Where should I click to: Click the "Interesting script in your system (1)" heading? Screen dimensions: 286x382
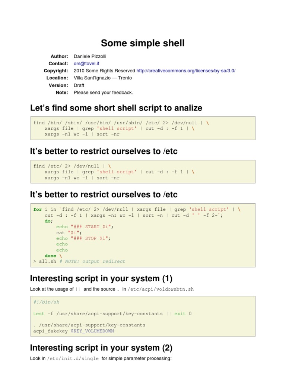click(101, 279)
